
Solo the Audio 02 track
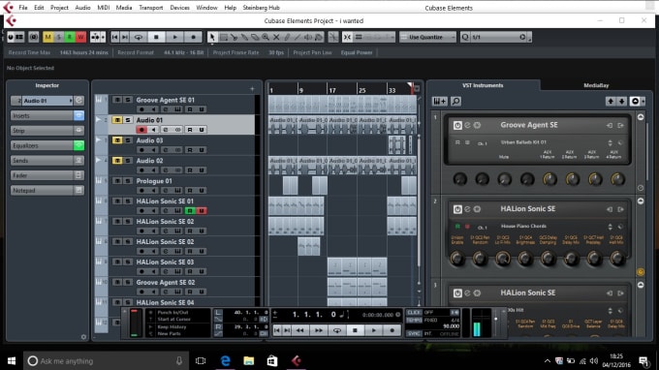pyautogui.click(x=128, y=161)
